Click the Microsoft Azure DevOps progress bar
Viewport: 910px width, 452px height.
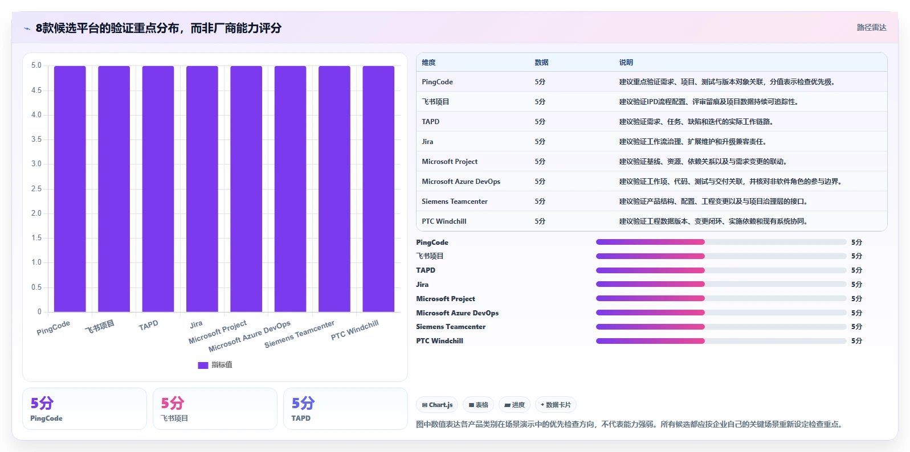click(721, 313)
